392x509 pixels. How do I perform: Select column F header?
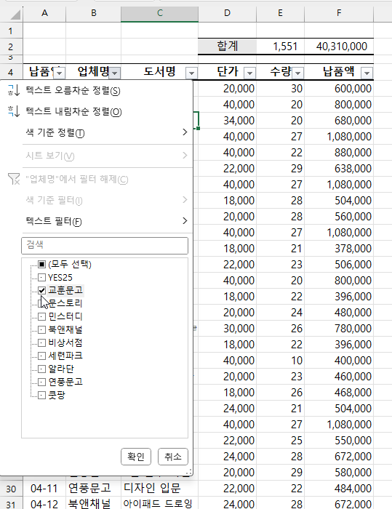[339, 13]
